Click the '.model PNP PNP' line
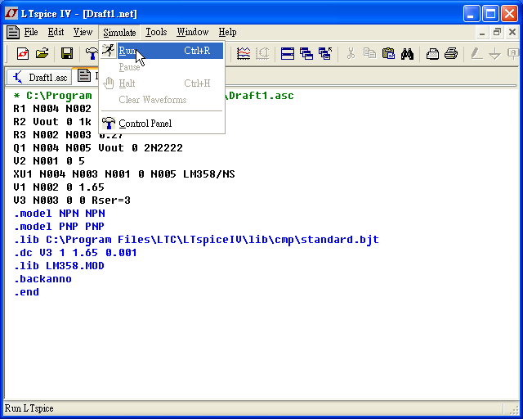Viewport: 523px width, 419px height. [59, 226]
